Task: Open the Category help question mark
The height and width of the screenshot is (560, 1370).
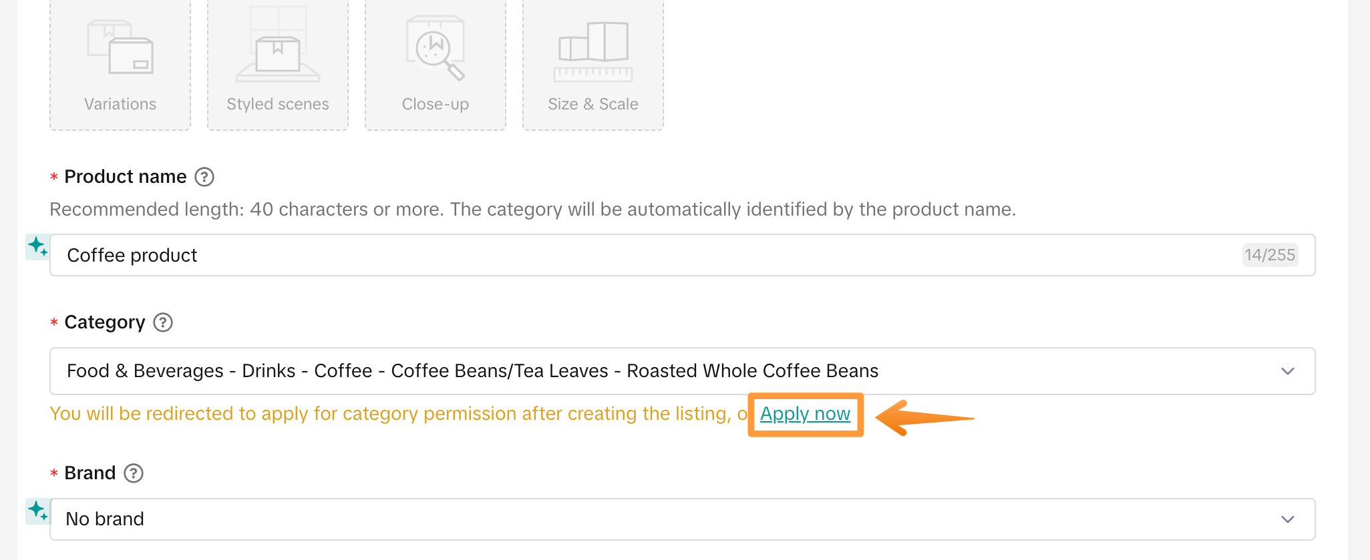Action: [x=163, y=322]
